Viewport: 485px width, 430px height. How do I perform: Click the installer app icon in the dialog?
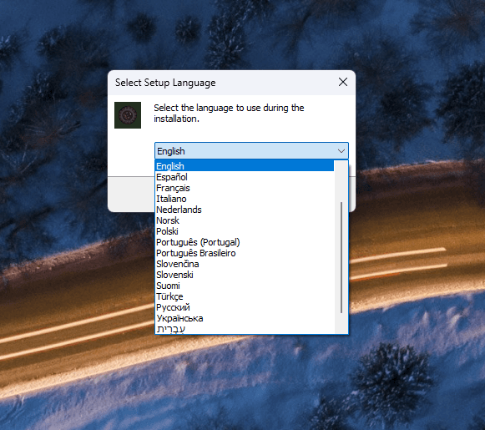pos(128,115)
